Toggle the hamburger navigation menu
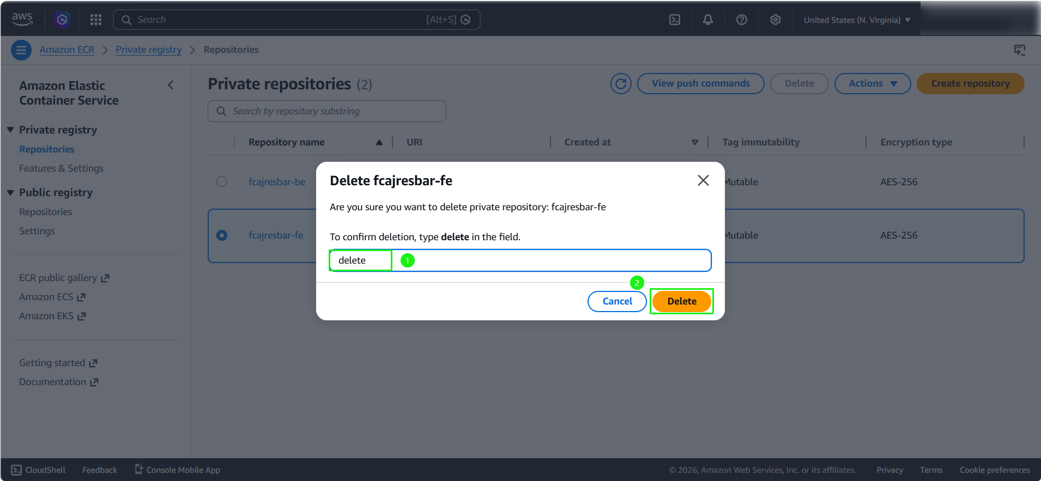This screenshot has width=1041, height=481. [21, 50]
